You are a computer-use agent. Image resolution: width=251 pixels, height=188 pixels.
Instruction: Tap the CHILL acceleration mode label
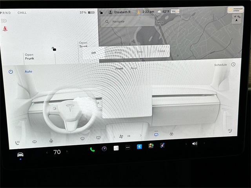22,13
